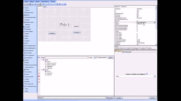This screenshot has height=101, width=181.
Task: Choose the Закладки component
Action: [27, 25]
